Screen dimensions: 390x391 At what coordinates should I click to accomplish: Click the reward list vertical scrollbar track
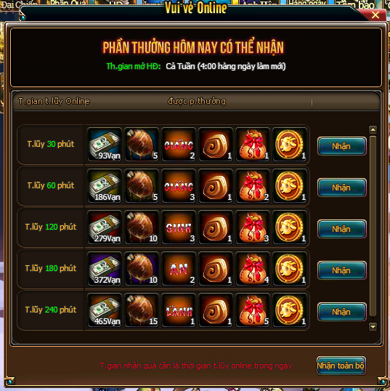[x=373, y=227]
